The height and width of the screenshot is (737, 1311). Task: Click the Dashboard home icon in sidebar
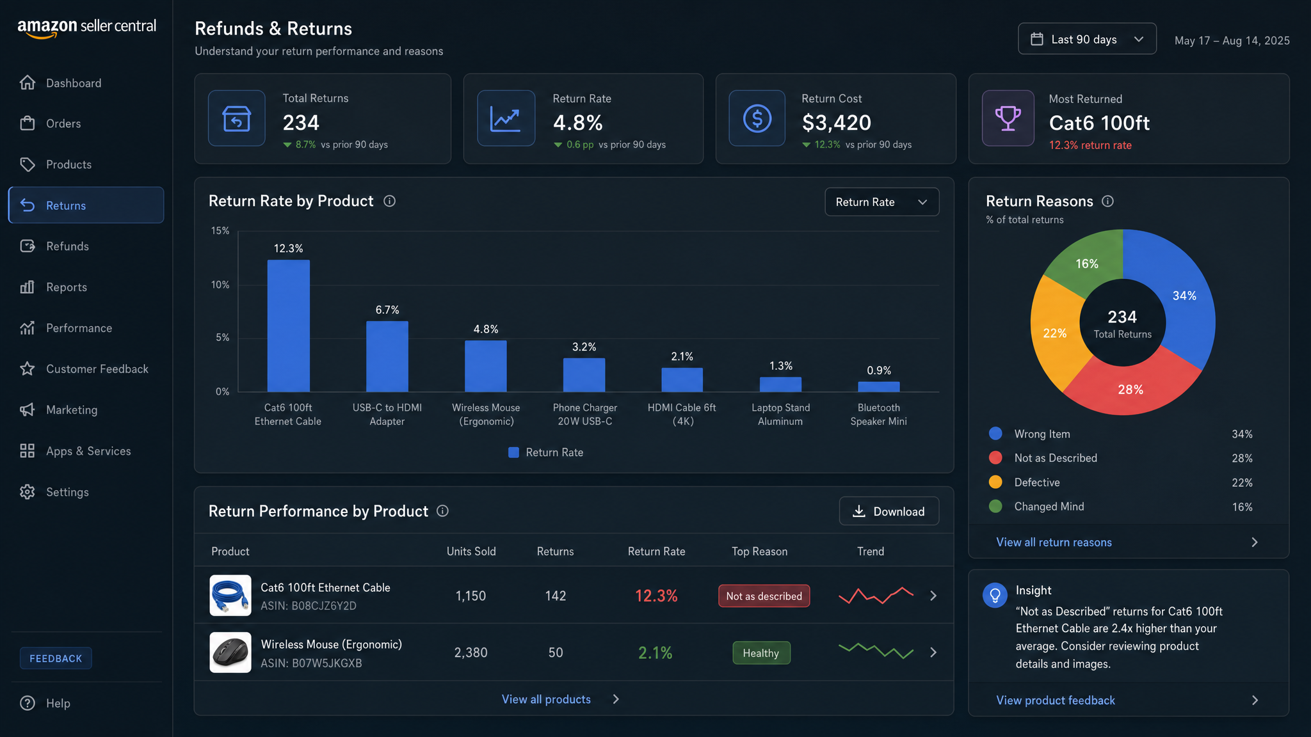pyautogui.click(x=28, y=83)
